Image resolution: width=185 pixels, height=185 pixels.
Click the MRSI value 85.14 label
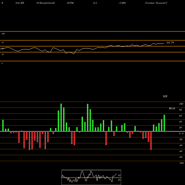coord(172,108)
